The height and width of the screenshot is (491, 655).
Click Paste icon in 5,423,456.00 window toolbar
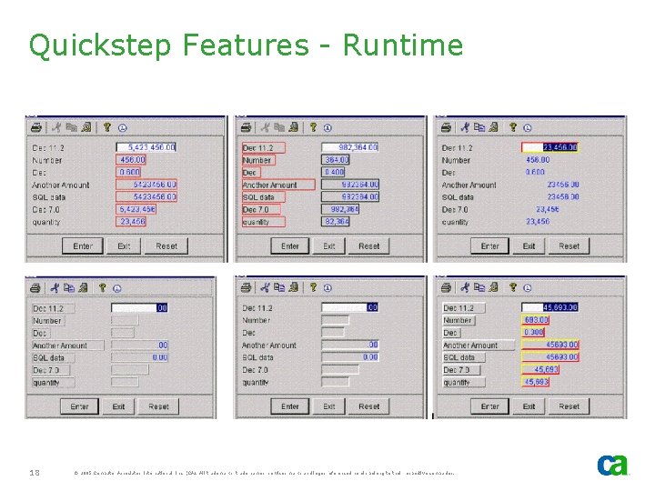86,127
